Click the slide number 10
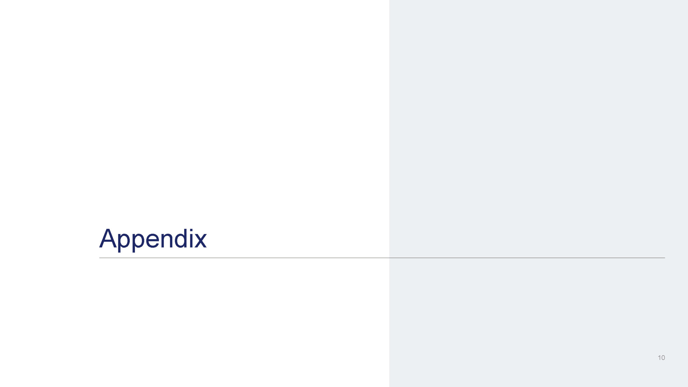Viewport: 688px width, 387px height. pyautogui.click(x=661, y=358)
